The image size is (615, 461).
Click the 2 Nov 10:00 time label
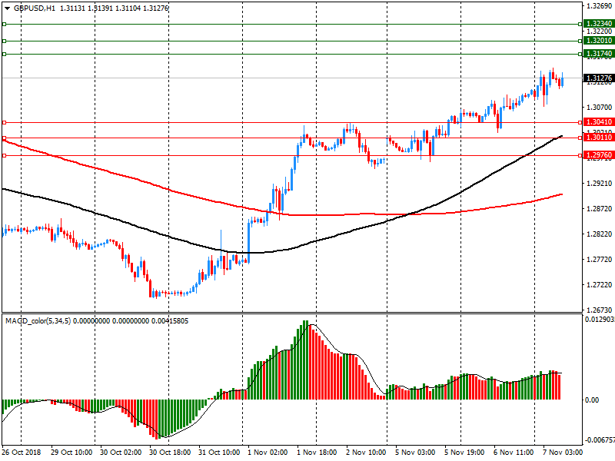click(x=366, y=453)
